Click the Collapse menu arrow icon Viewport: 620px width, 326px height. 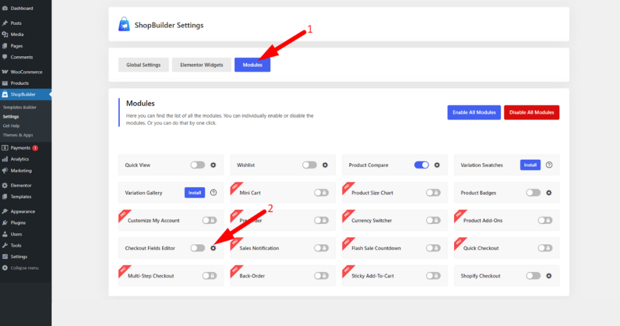point(5,268)
